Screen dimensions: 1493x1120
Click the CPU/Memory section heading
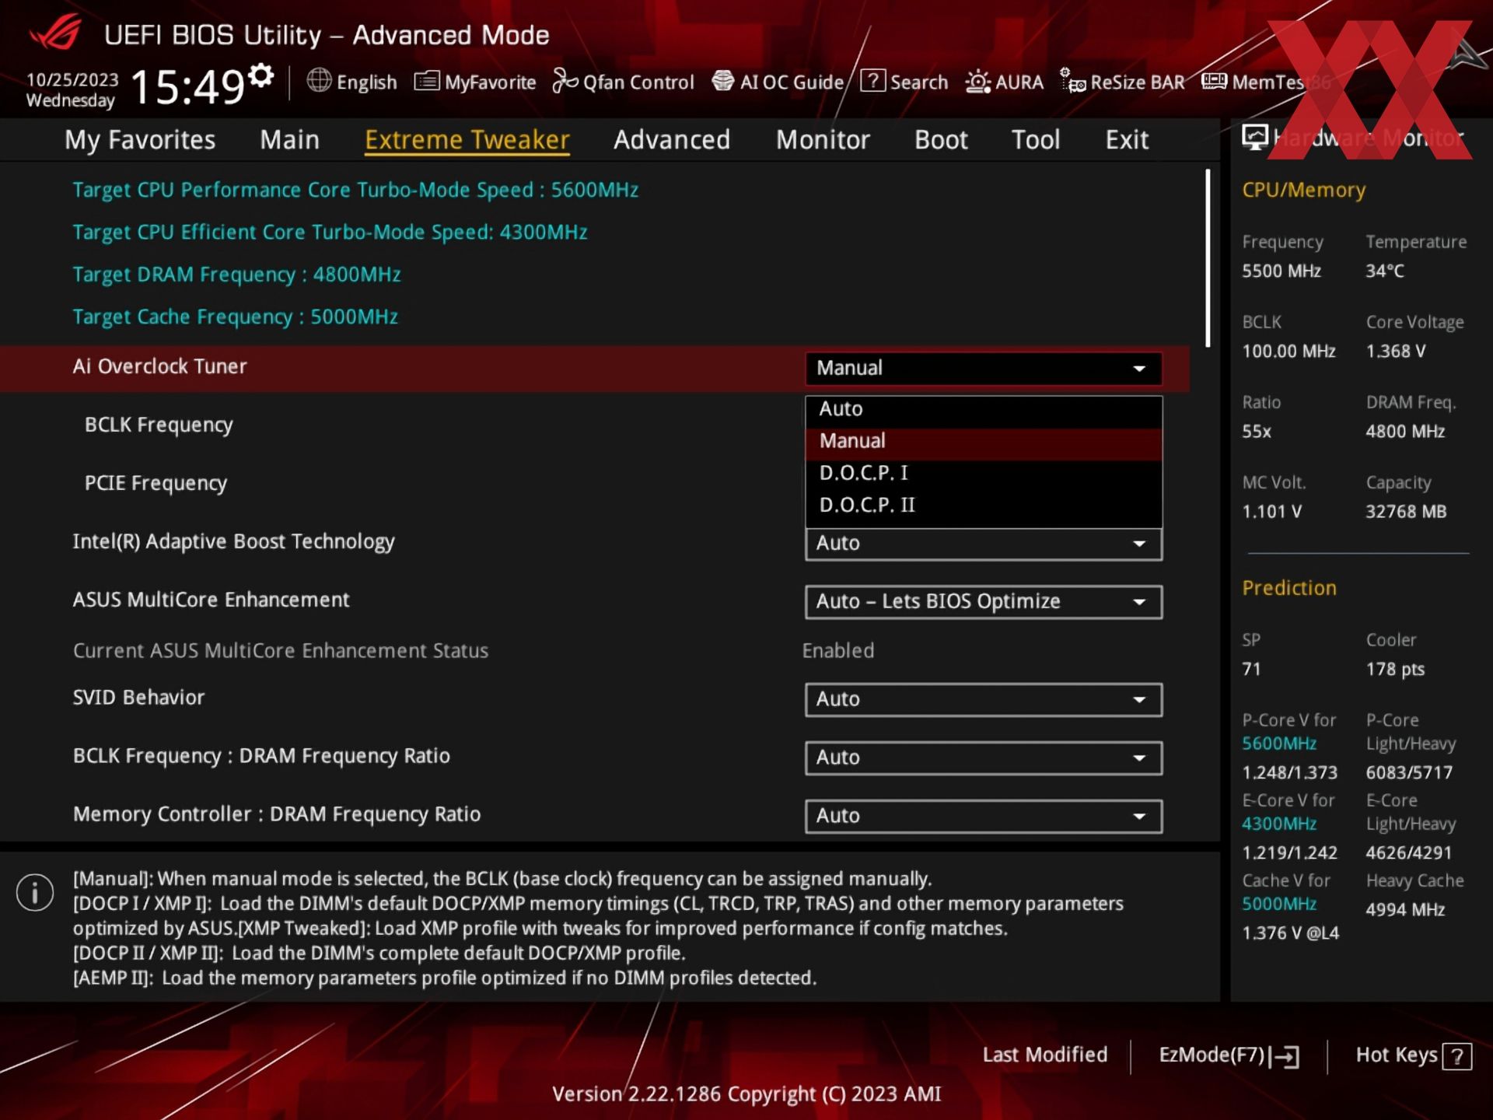coord(1303,190)
